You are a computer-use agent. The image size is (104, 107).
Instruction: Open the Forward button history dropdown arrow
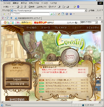click(15, 7)
